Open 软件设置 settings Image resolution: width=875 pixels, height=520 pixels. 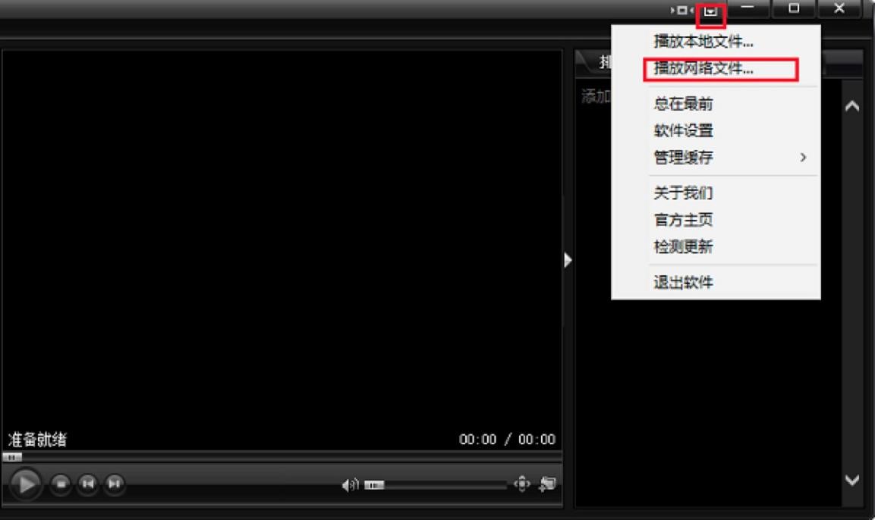tap(683, 130)
